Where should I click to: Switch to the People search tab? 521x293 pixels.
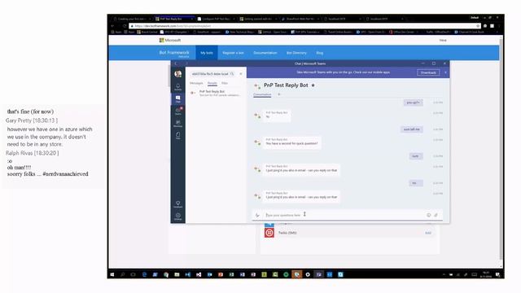click(212, 83)
